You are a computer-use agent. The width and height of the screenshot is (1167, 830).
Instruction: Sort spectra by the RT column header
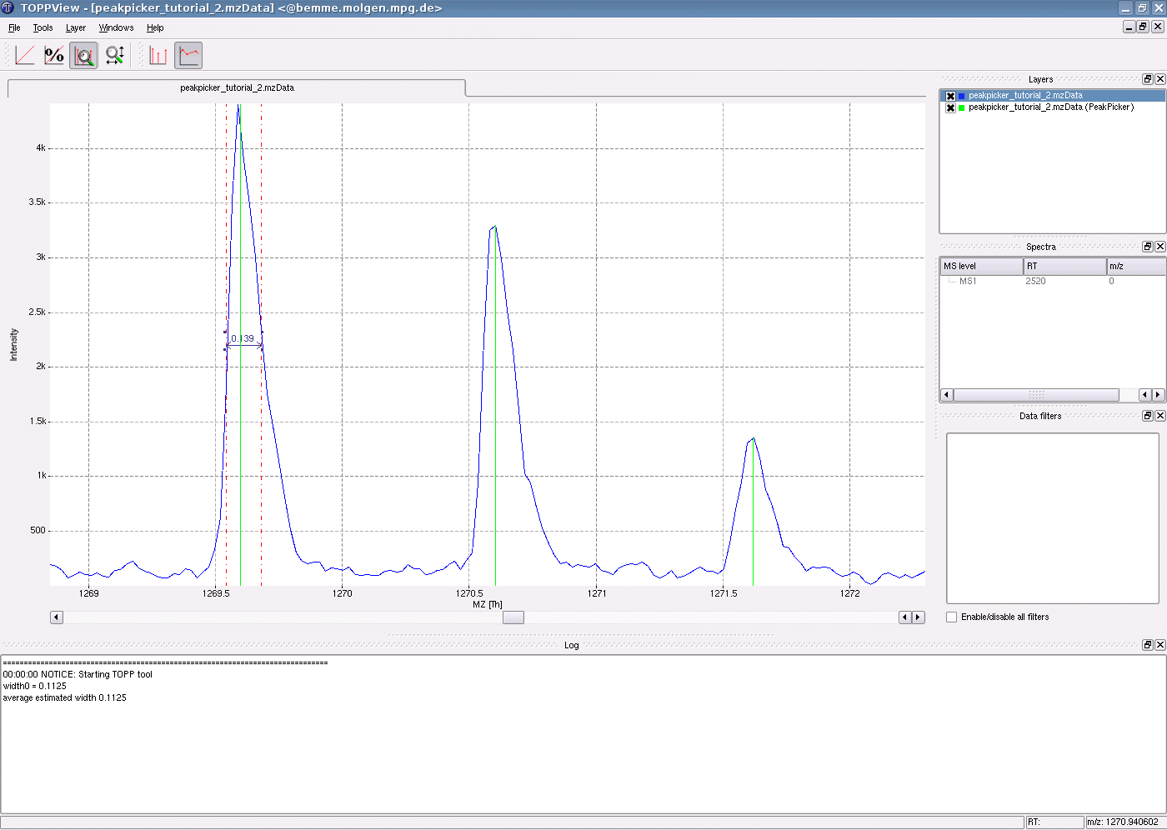pos(1064,267)
